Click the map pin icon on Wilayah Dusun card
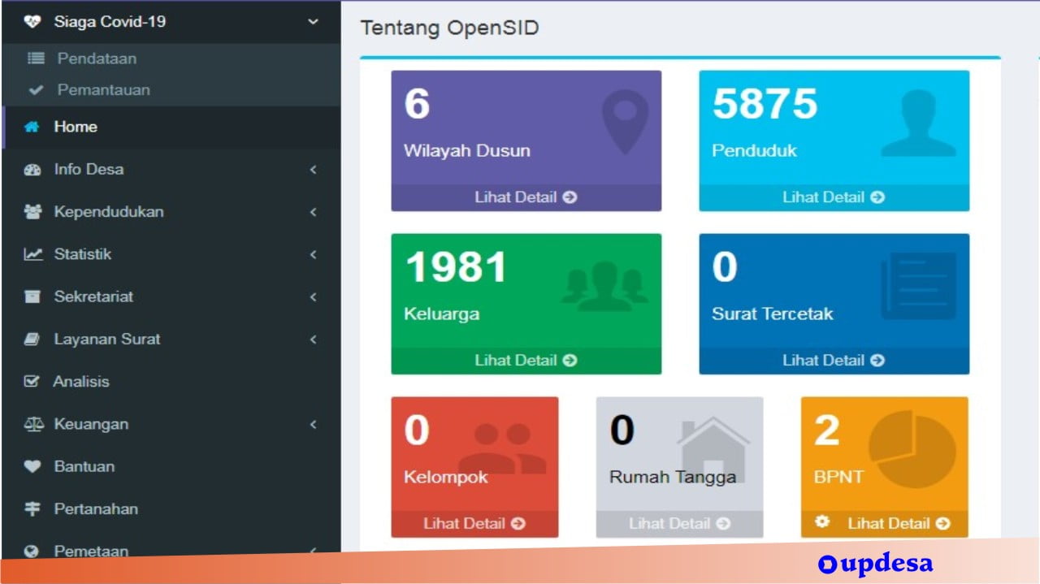The height and width of the screenshot is (584, 1040). click(x=624, y=121)
